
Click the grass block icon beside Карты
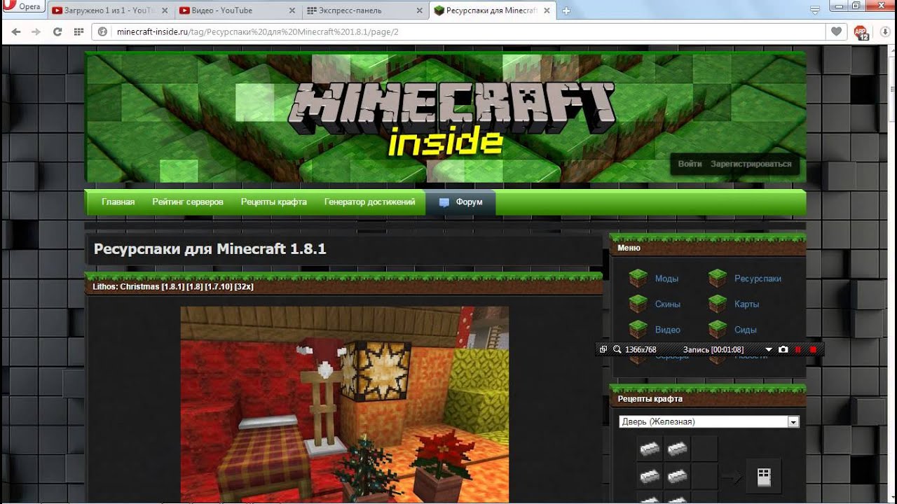[x=718, y=304]
